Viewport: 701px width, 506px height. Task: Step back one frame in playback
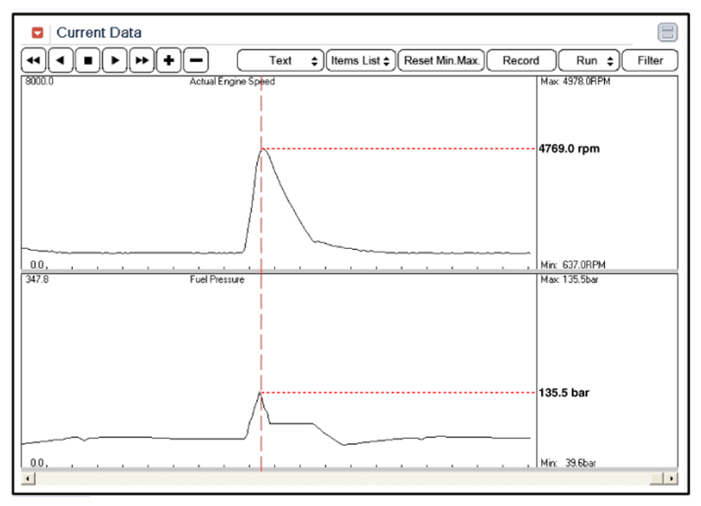60,61
